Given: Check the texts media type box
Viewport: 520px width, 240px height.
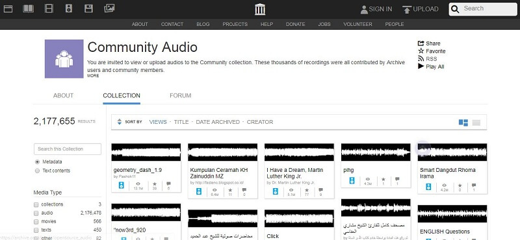Looking at the screenshot, I should [x=36, y=230].
